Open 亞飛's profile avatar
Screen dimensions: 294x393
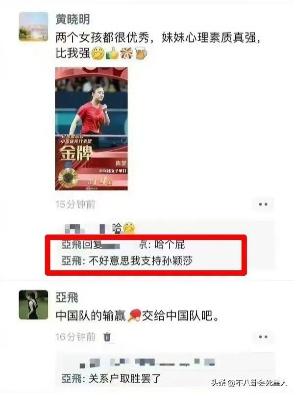[x=33, y=305]
